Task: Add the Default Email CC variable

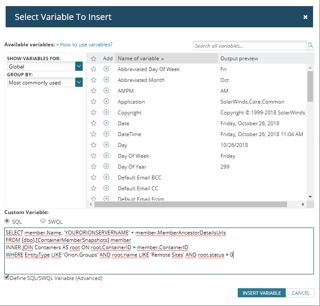Action: point(106,188)
